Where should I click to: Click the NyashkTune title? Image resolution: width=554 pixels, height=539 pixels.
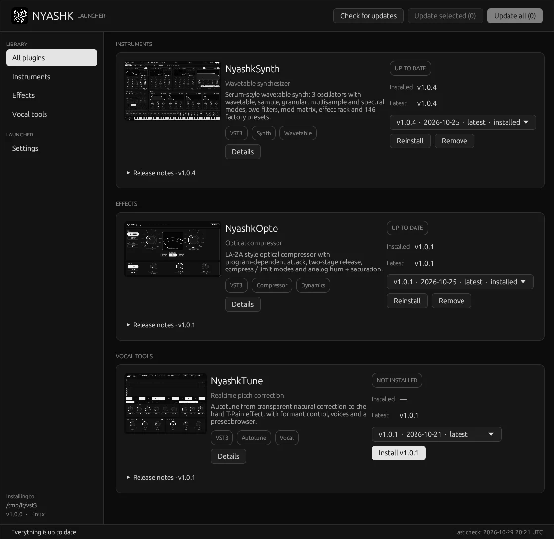point(237,381)
